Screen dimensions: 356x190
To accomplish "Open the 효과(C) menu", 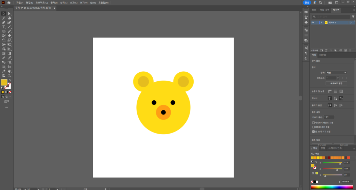I will pos(74,2).
